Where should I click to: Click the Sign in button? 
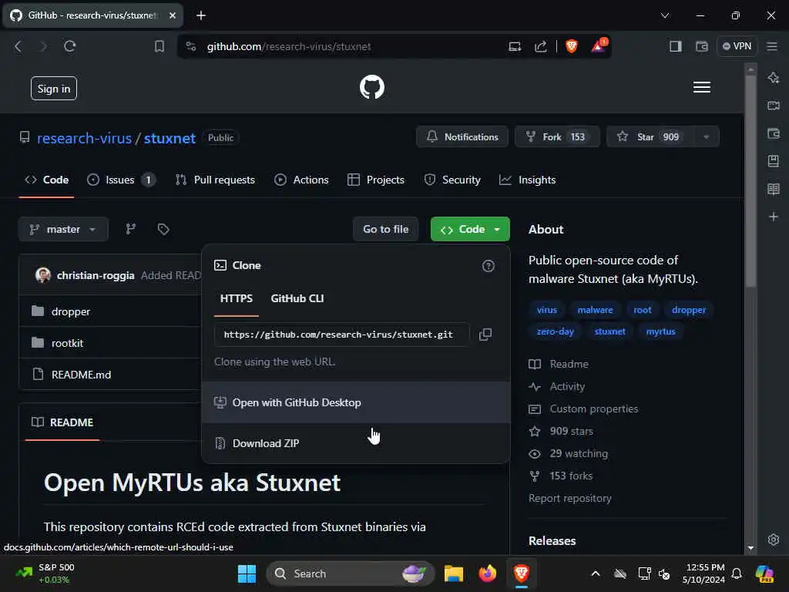(x=54, y=89)
